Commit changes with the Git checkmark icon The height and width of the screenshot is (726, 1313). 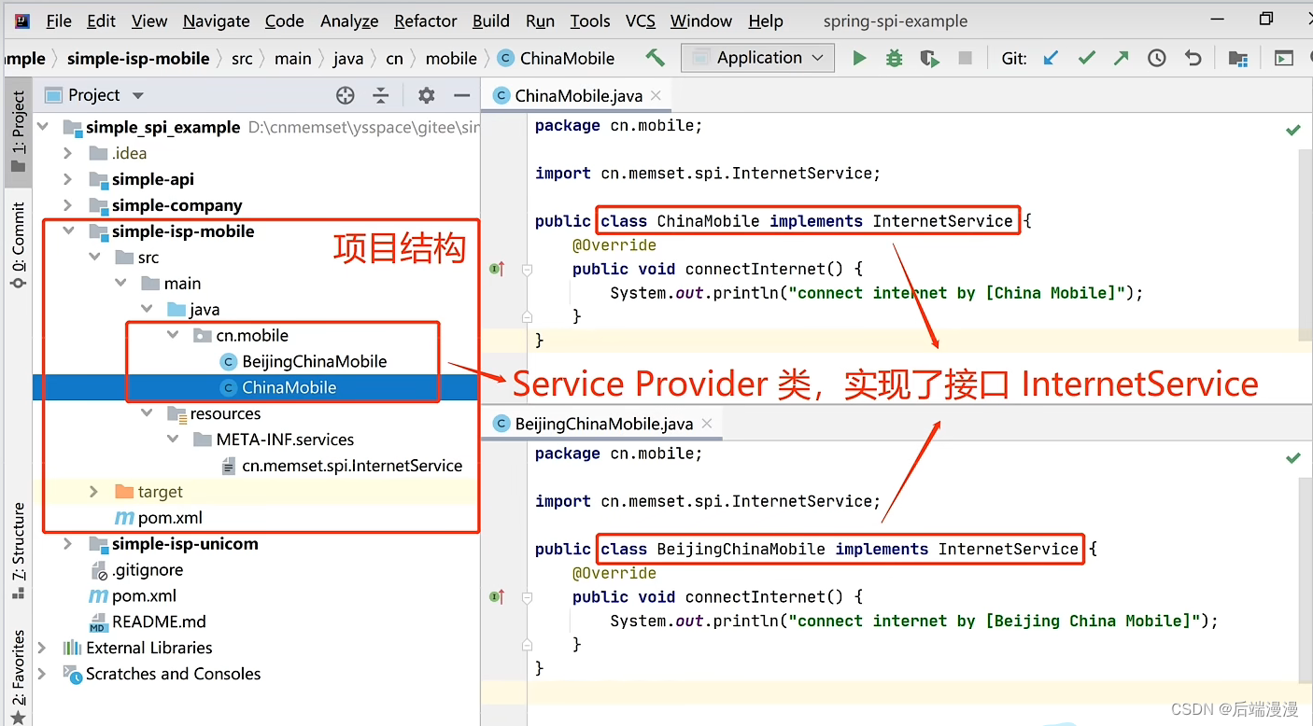tap(1086, 58)
